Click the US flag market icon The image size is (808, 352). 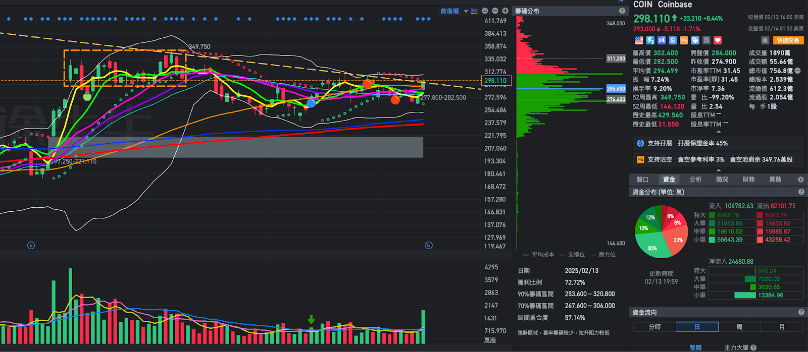(x=639, y=40)
